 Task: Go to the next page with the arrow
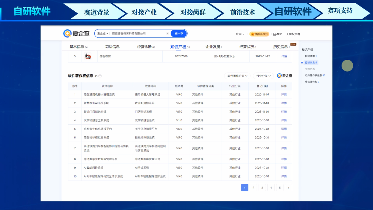coord(289,188)
